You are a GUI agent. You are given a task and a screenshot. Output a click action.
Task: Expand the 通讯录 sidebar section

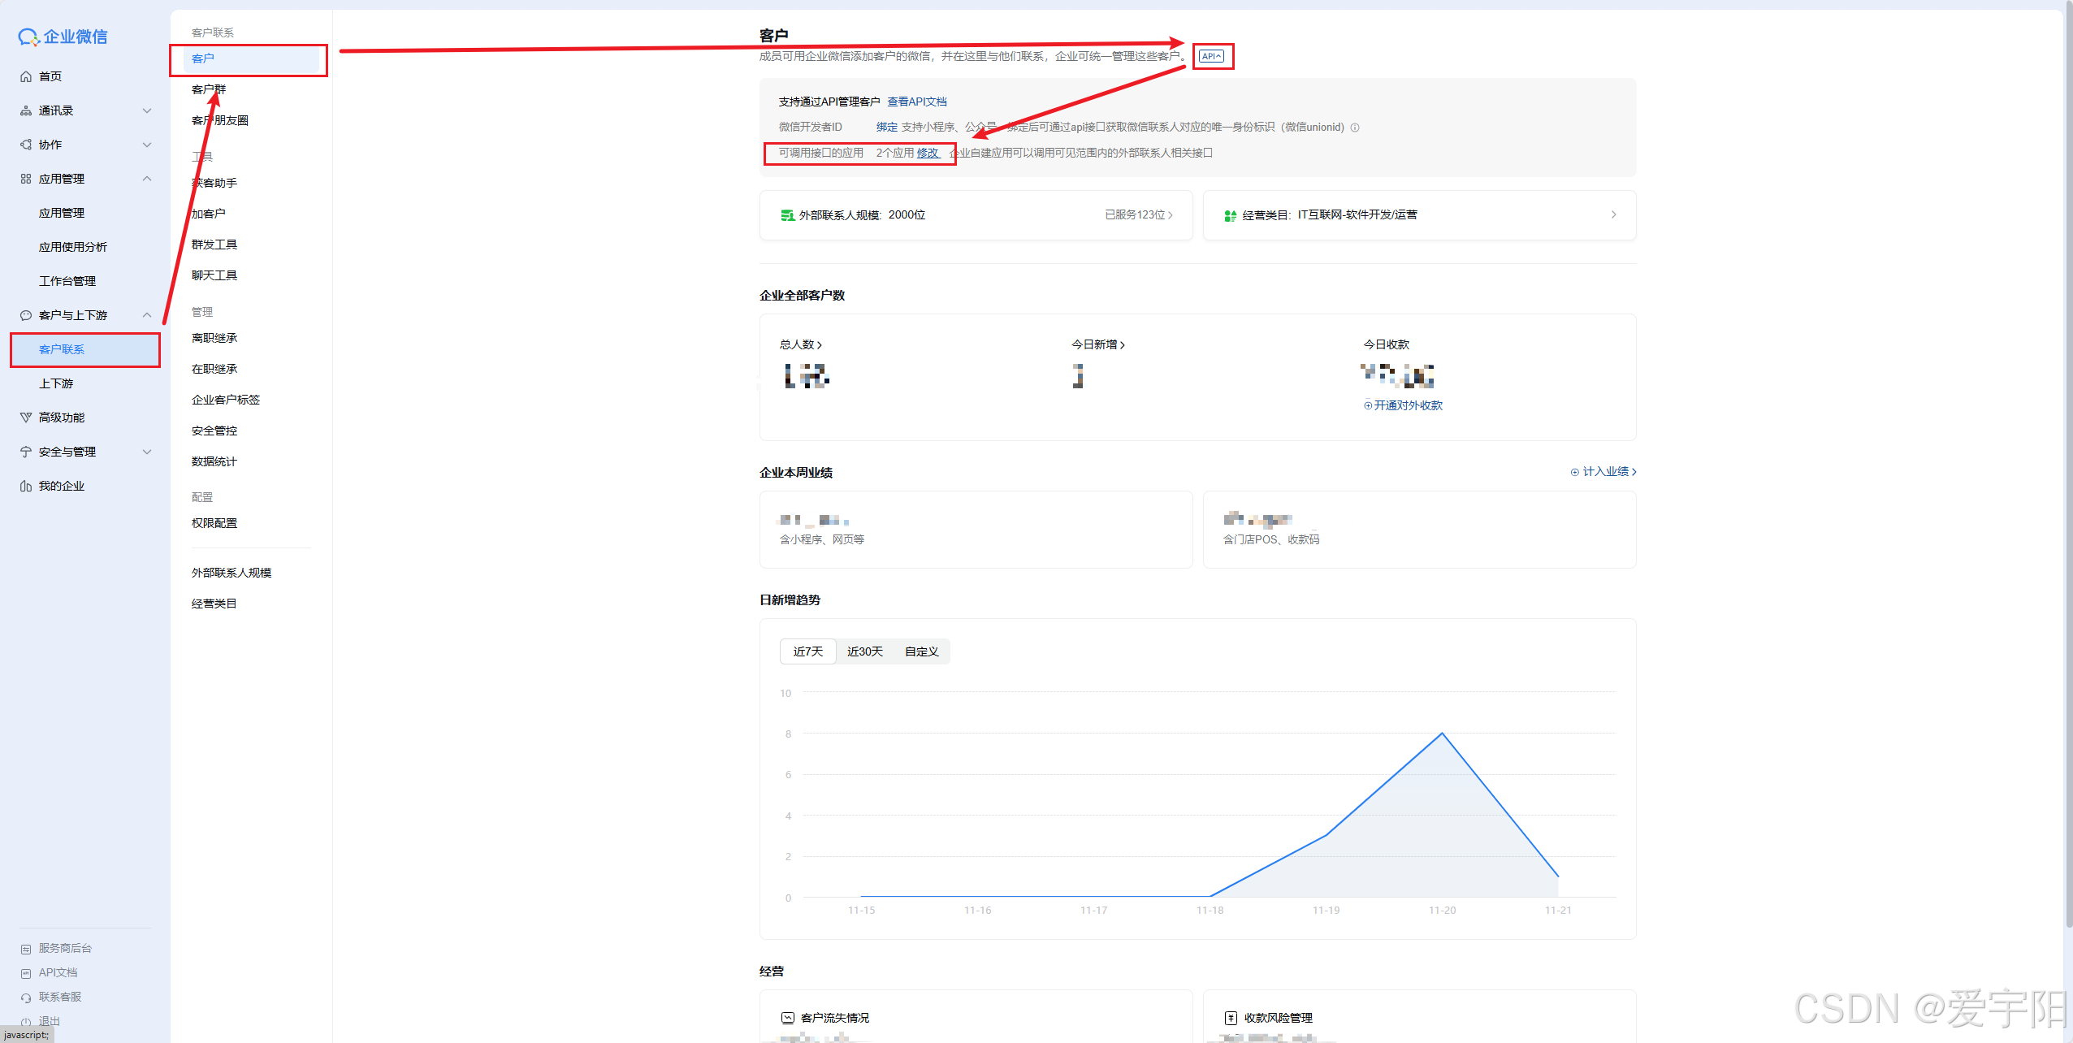click(x=147, y=110)
